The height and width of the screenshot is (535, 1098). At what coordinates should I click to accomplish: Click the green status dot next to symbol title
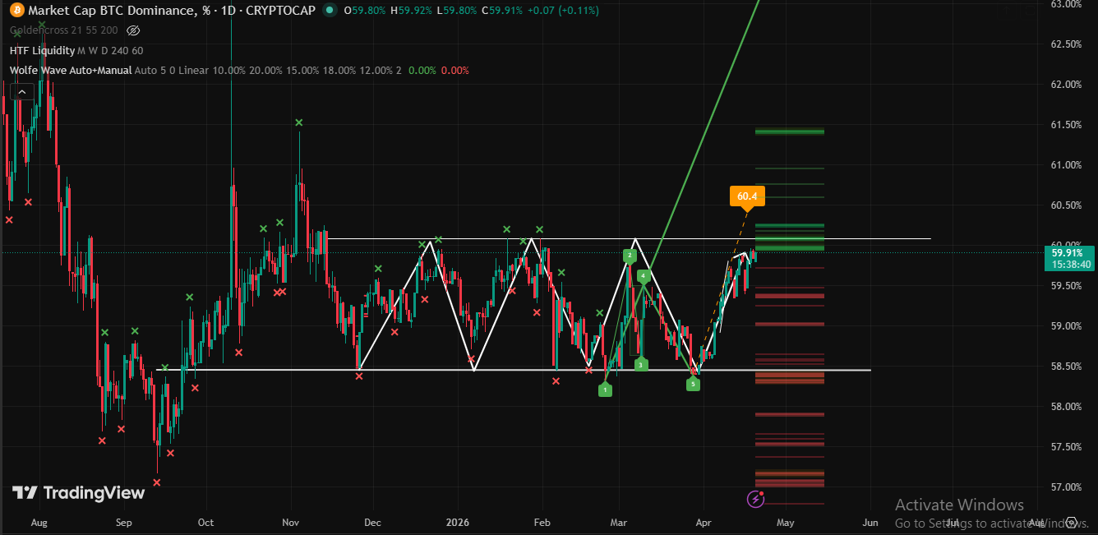point(330,11)
